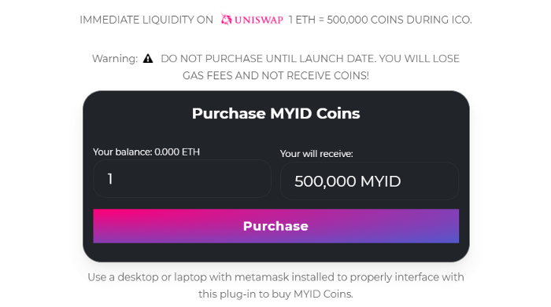The width and height of the screenshot is (551, 307).
Task: Click 'GAS FEES AND NOT RECEIVE COINS!' line
Action: [x=275, y=75]
